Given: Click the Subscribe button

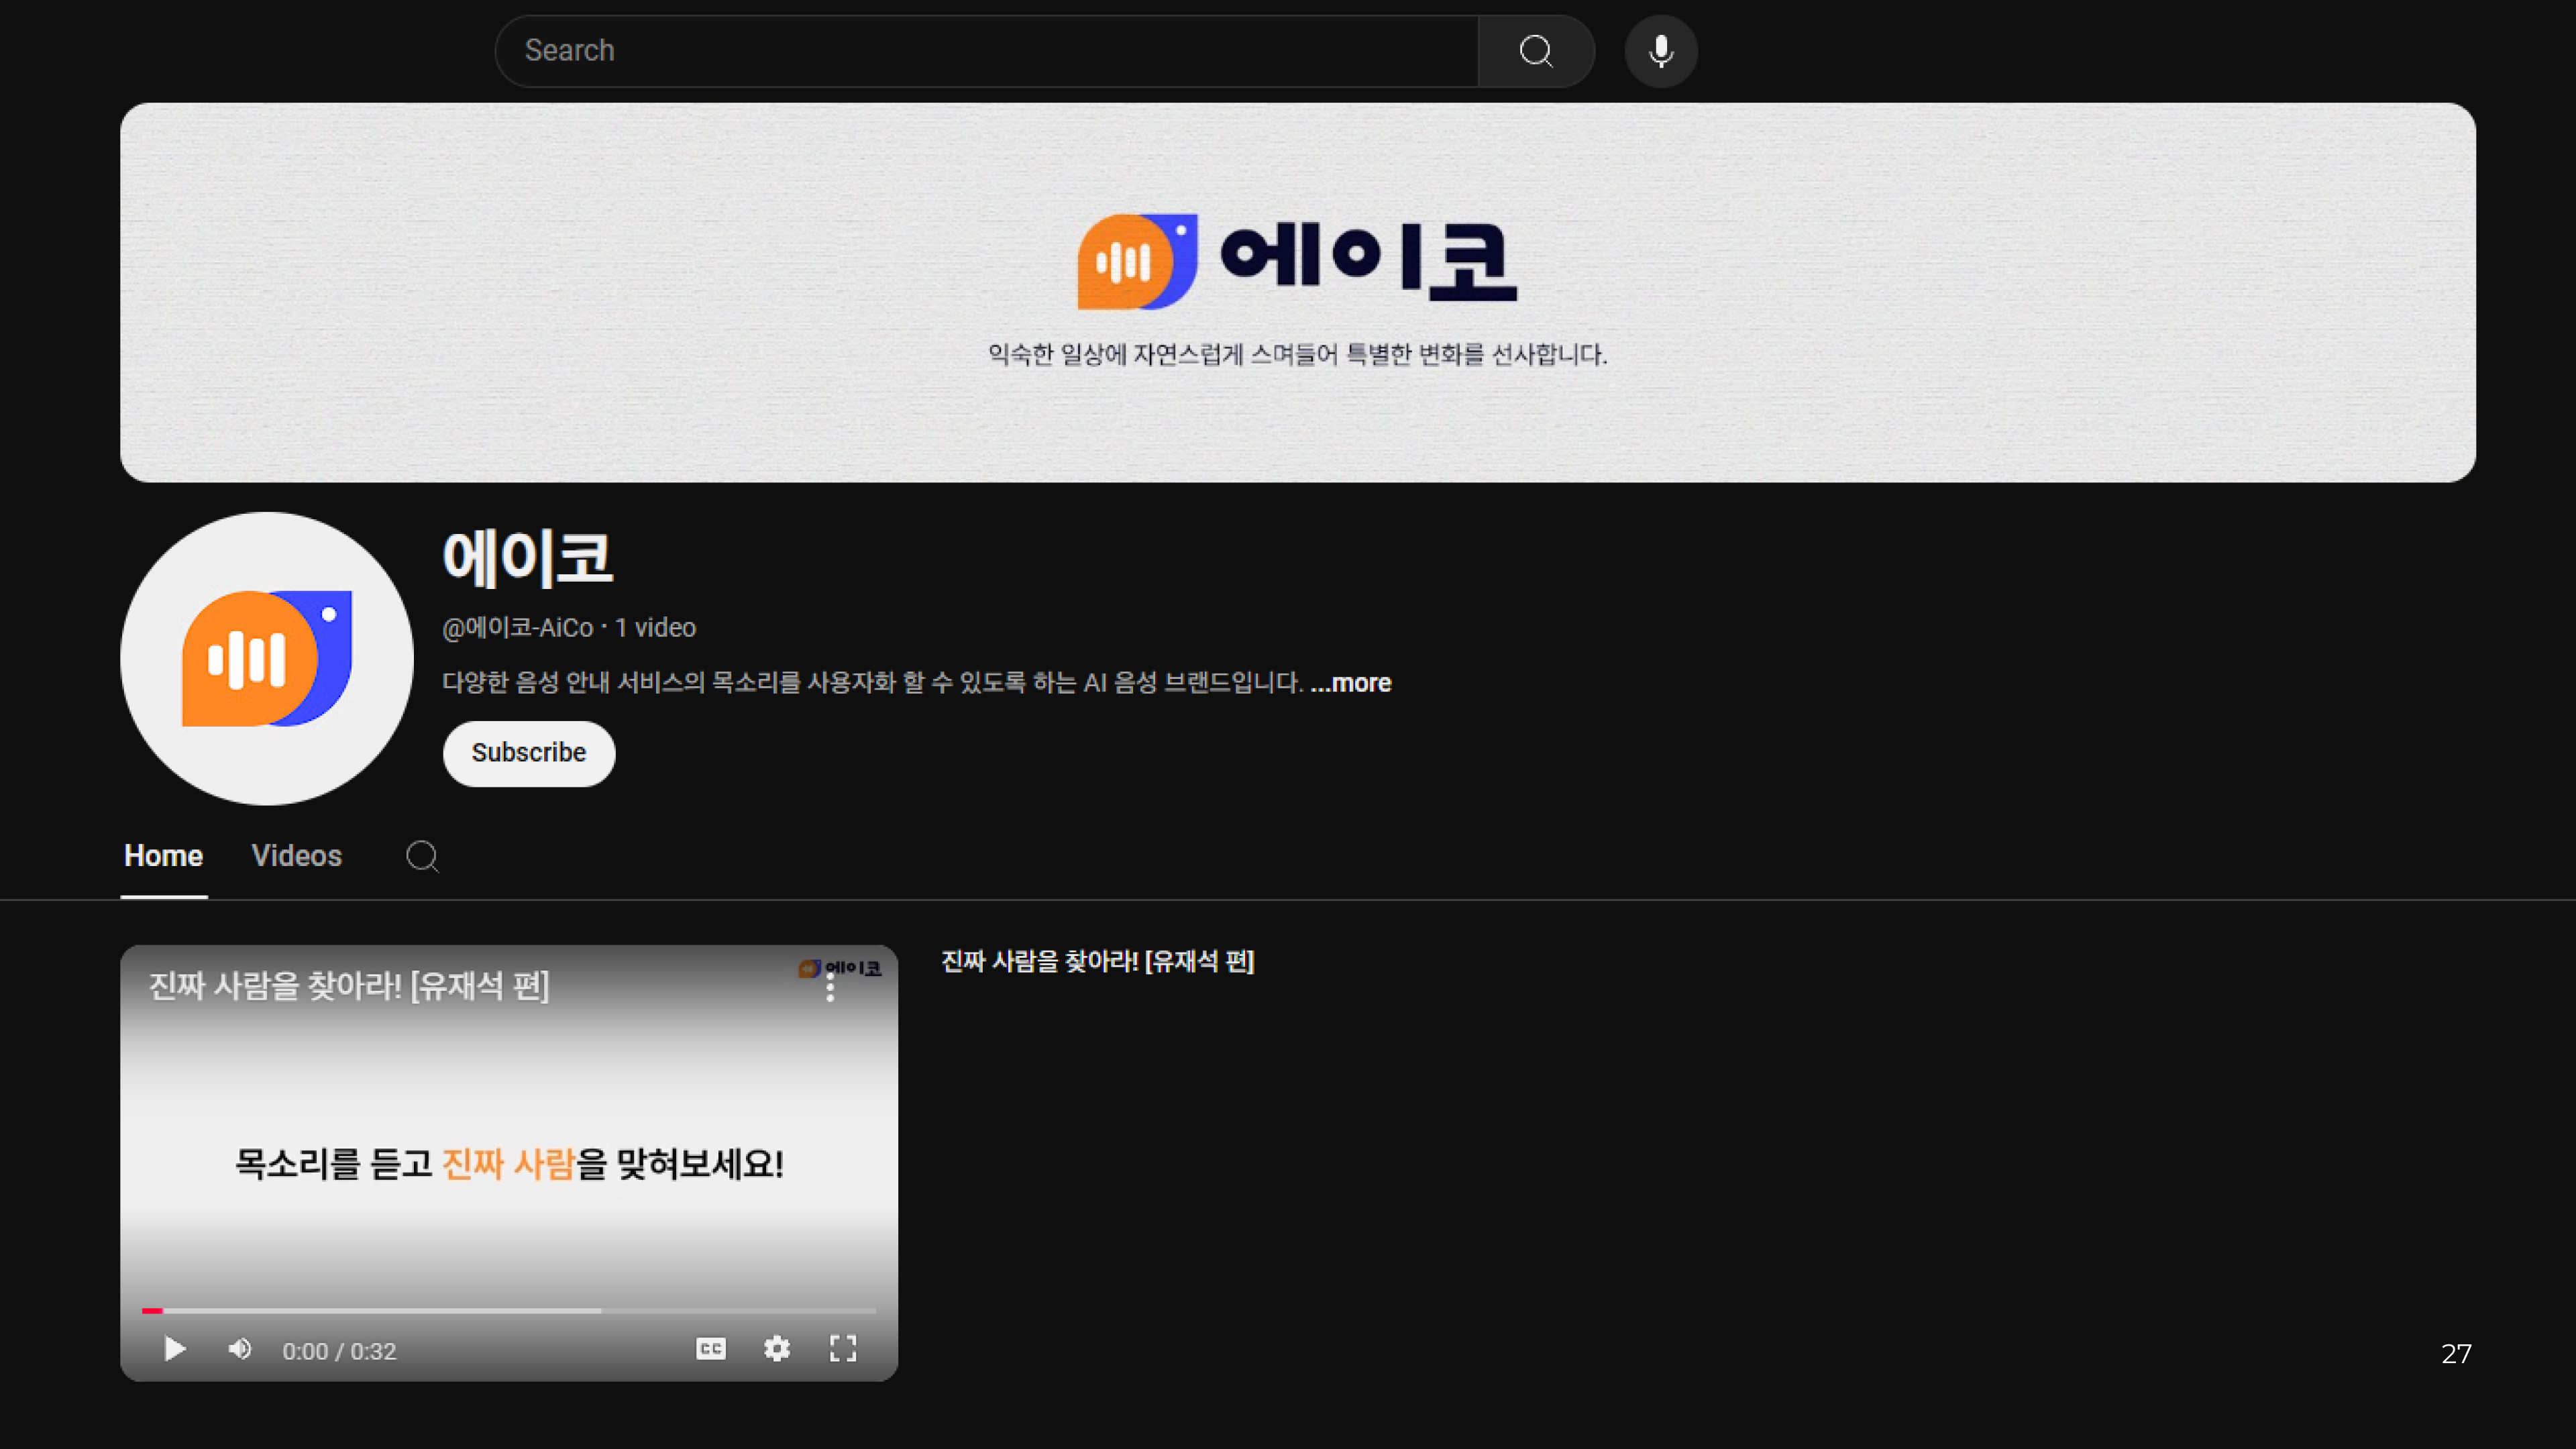Looking at the screenshot, I should [x=528, y=753].
